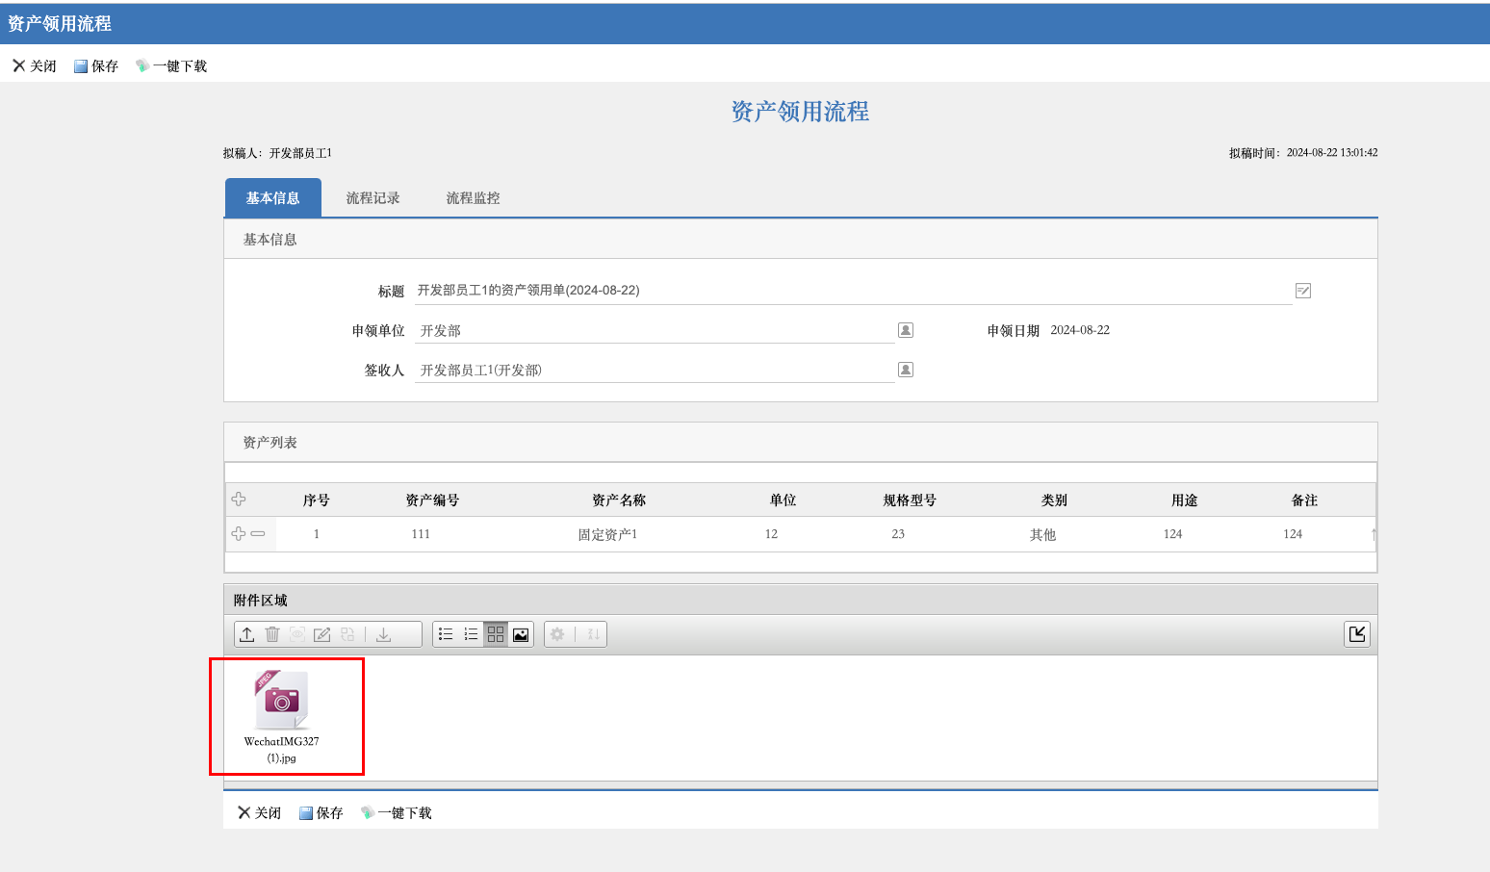Click the eye preview attachment icon
The image size is (1490, 872).
297,634
